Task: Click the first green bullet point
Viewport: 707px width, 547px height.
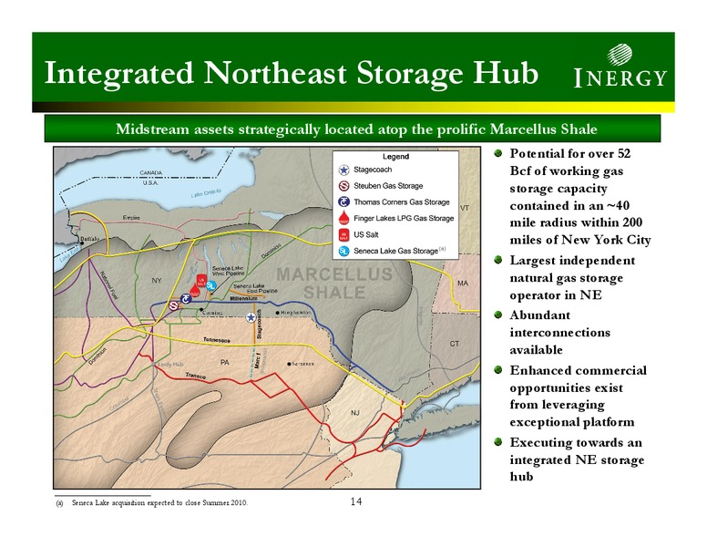Action: [x=498, y=153]
